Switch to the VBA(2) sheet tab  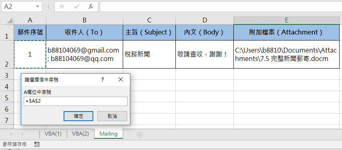[80, 134]
